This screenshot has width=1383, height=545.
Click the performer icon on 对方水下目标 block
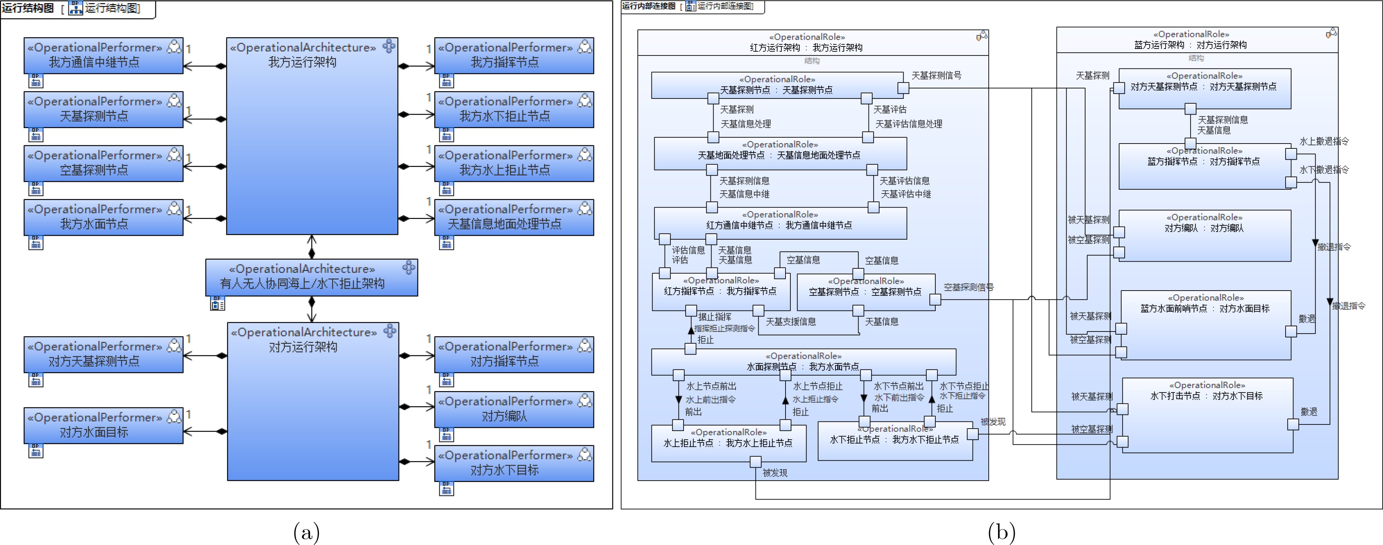(x=585, y=455)
